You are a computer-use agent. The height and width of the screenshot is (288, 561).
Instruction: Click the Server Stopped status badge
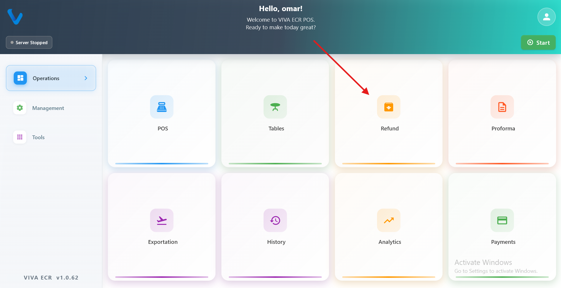[29, 42]
